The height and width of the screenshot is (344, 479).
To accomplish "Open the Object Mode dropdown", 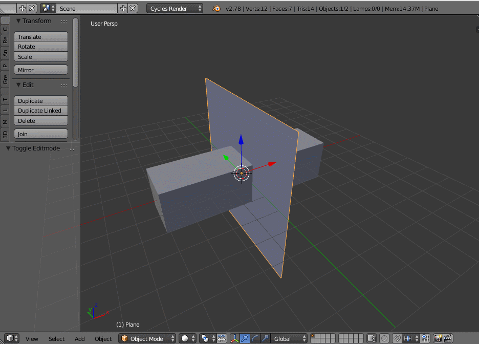I will click(147, 338).
